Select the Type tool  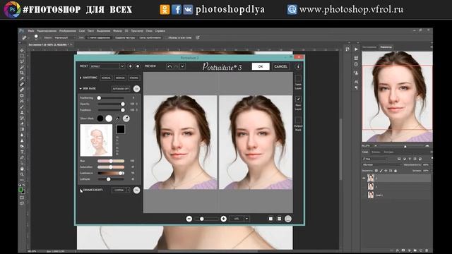[22, 152]
